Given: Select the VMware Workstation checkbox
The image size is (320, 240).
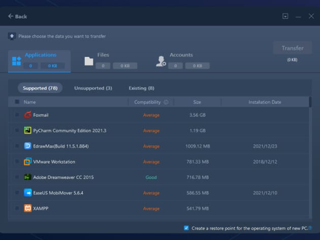Looking at the screenshot, I should [x=17, y=162].
